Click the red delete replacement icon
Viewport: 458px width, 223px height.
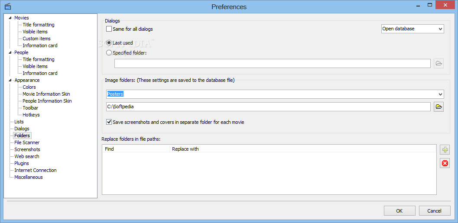click(445, 163)
